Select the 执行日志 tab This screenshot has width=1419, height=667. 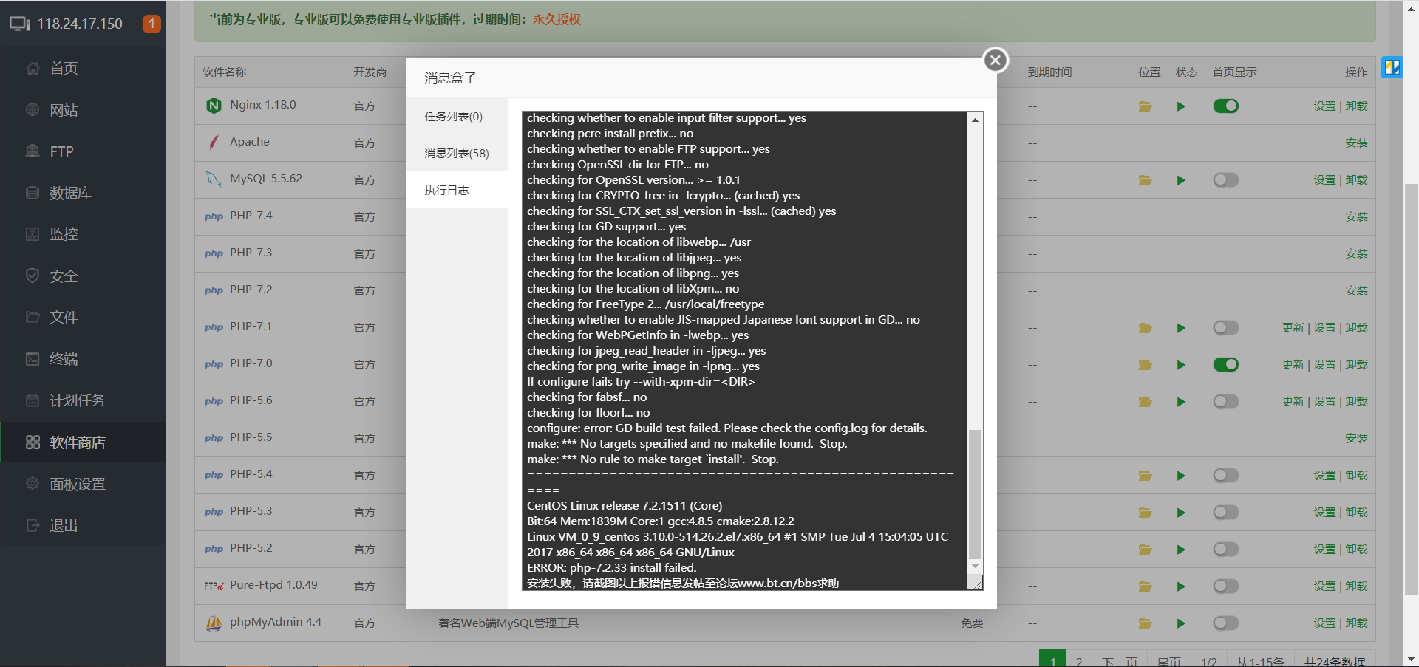[456, 190]
